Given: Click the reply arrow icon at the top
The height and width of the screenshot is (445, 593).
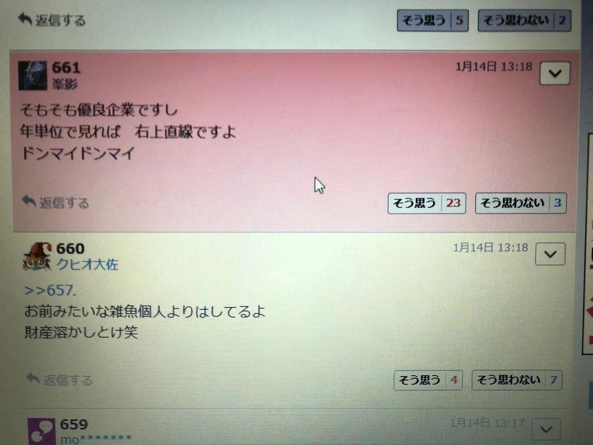Looking at the screenshot, I should pyautogui.click(x=25, y=19).
